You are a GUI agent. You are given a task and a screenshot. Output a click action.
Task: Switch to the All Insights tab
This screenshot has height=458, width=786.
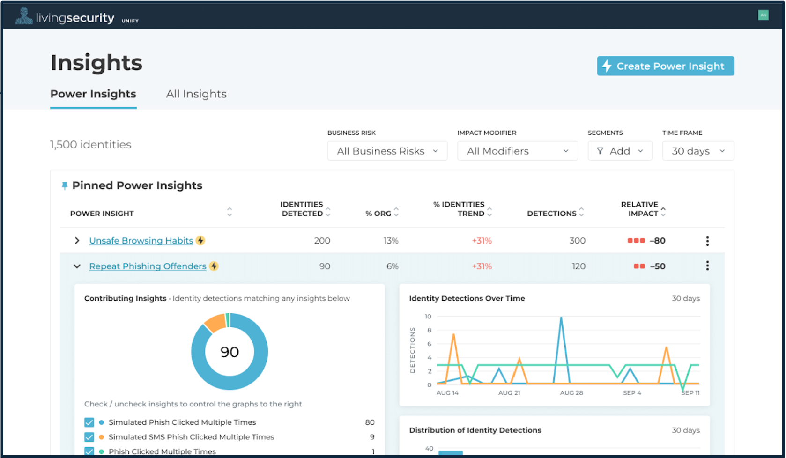(x=196, y=94)
